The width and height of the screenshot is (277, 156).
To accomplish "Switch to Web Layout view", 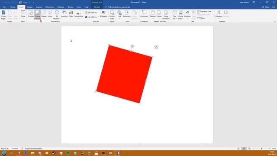I will point(249,149).
